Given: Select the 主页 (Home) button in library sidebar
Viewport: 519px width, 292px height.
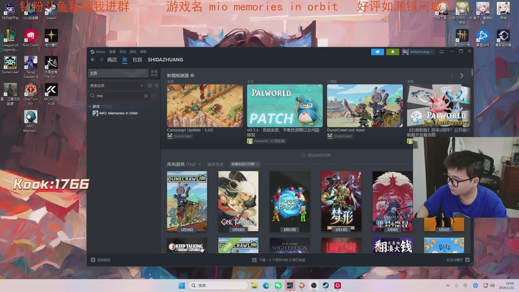Looking at the screenshot, I should pyautogui.click(x=118, y=73).
